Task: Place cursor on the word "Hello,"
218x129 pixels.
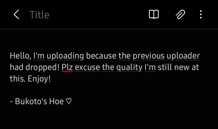Action: tap(21, 56)
